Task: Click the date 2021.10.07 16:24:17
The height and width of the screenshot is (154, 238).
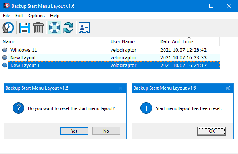Action: (x=183, y=66)
